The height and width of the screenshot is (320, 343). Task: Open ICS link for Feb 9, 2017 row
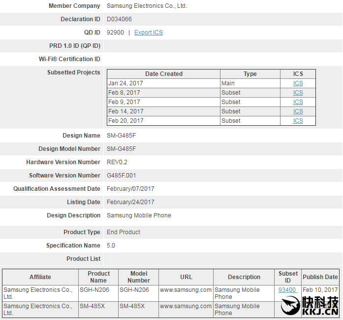pos(298,102)
